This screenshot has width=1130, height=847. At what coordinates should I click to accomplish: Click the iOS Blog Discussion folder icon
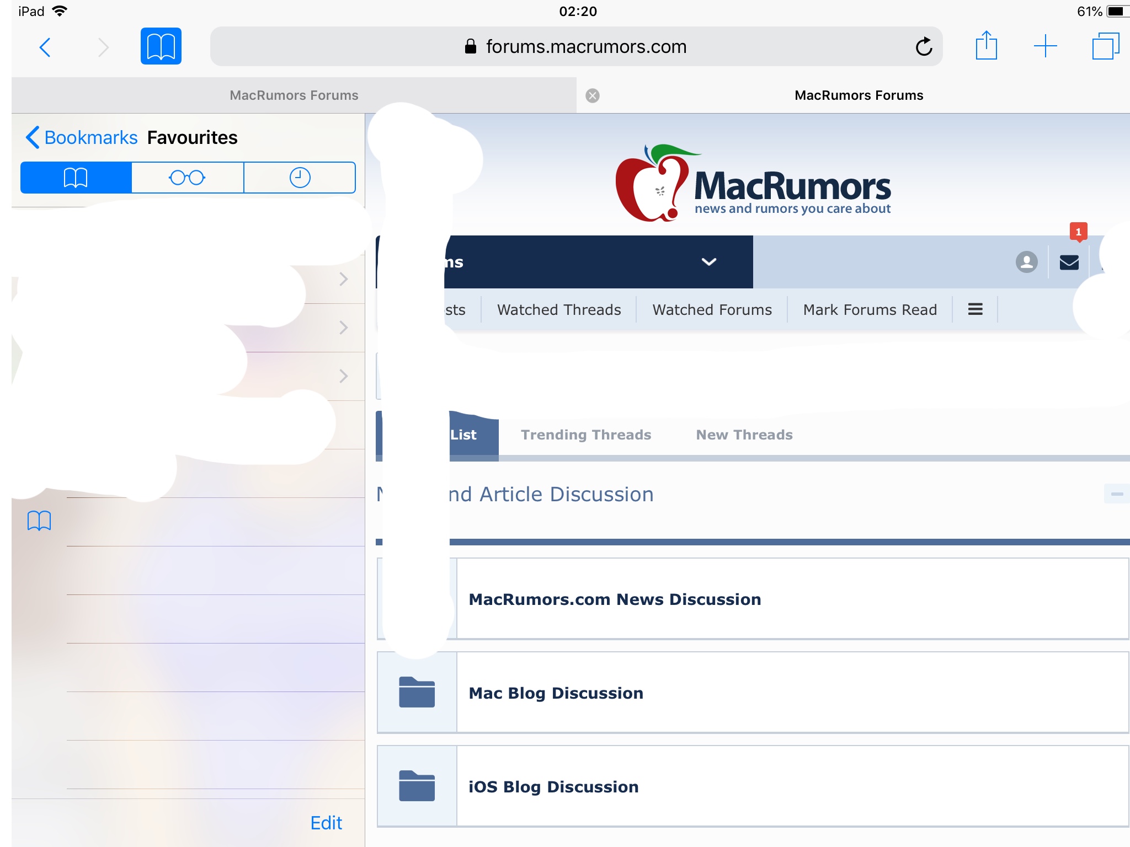[x=417, y=786]
